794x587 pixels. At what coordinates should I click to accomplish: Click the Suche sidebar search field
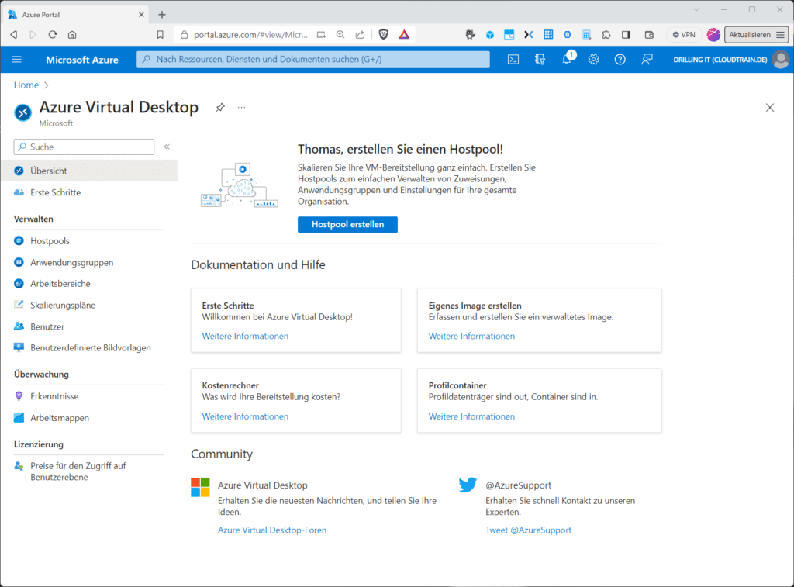point(84,147)
